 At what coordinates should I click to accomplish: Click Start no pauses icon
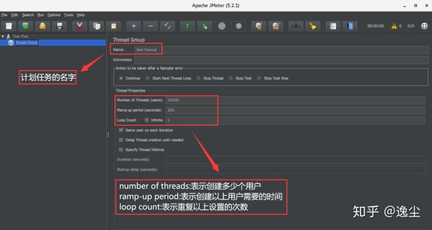(205, 26)
